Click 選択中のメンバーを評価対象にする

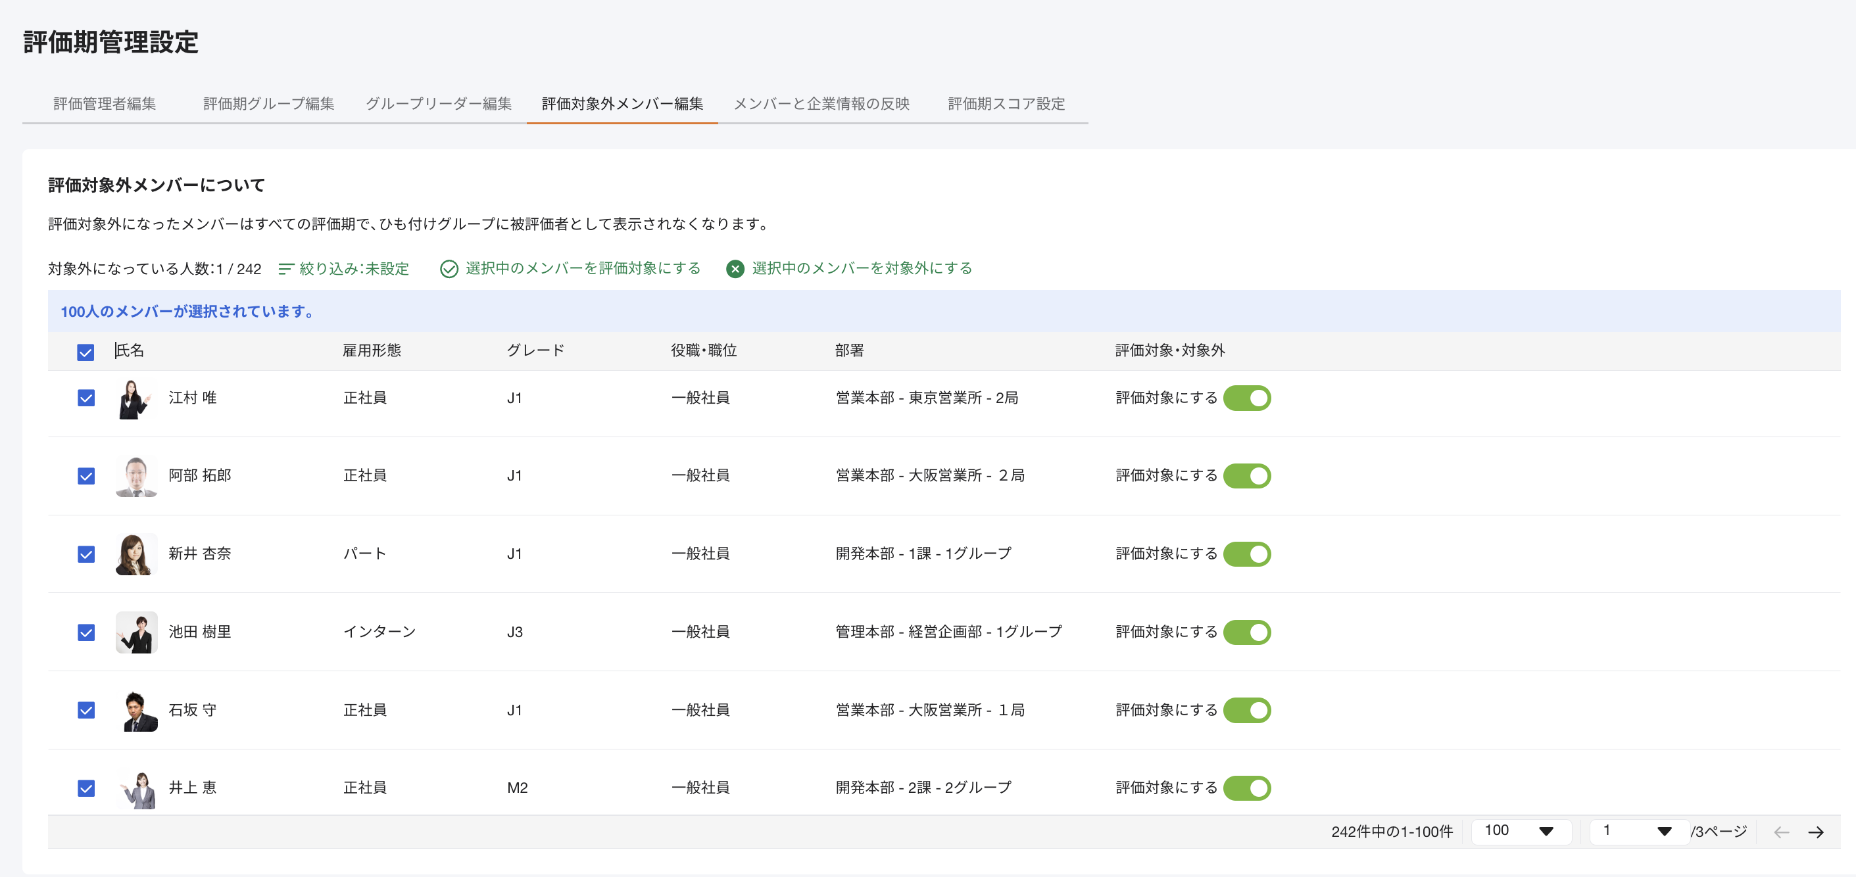click(x=570, y=269)
